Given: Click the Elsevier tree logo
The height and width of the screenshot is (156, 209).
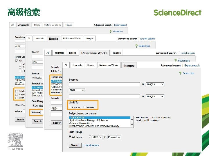Looking at the screenshot, I should click(16, 142).
